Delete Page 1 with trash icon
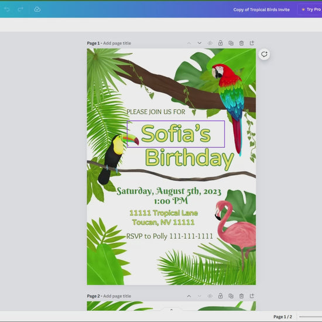This screenshot has width=322, height=322. [241, 43]
